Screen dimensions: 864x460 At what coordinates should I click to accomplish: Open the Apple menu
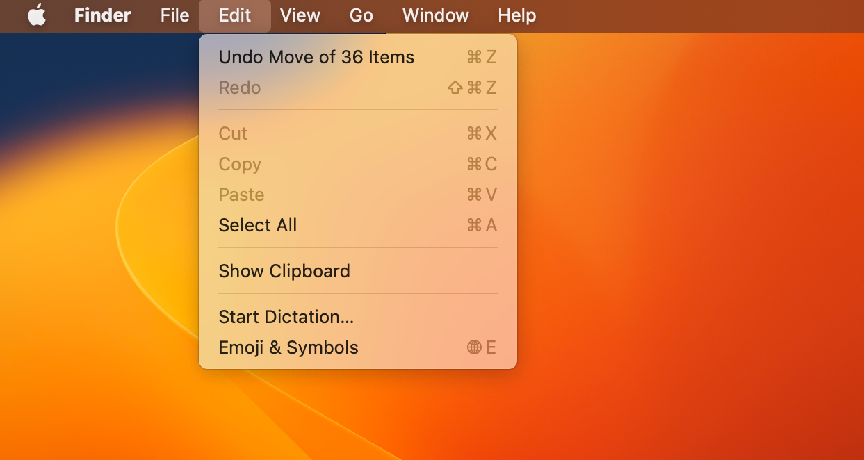click(37, 15)
